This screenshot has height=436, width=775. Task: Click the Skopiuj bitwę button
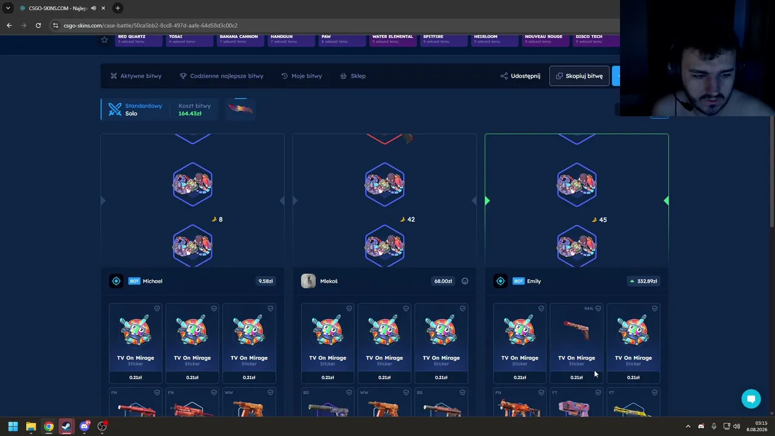(579, 76)
